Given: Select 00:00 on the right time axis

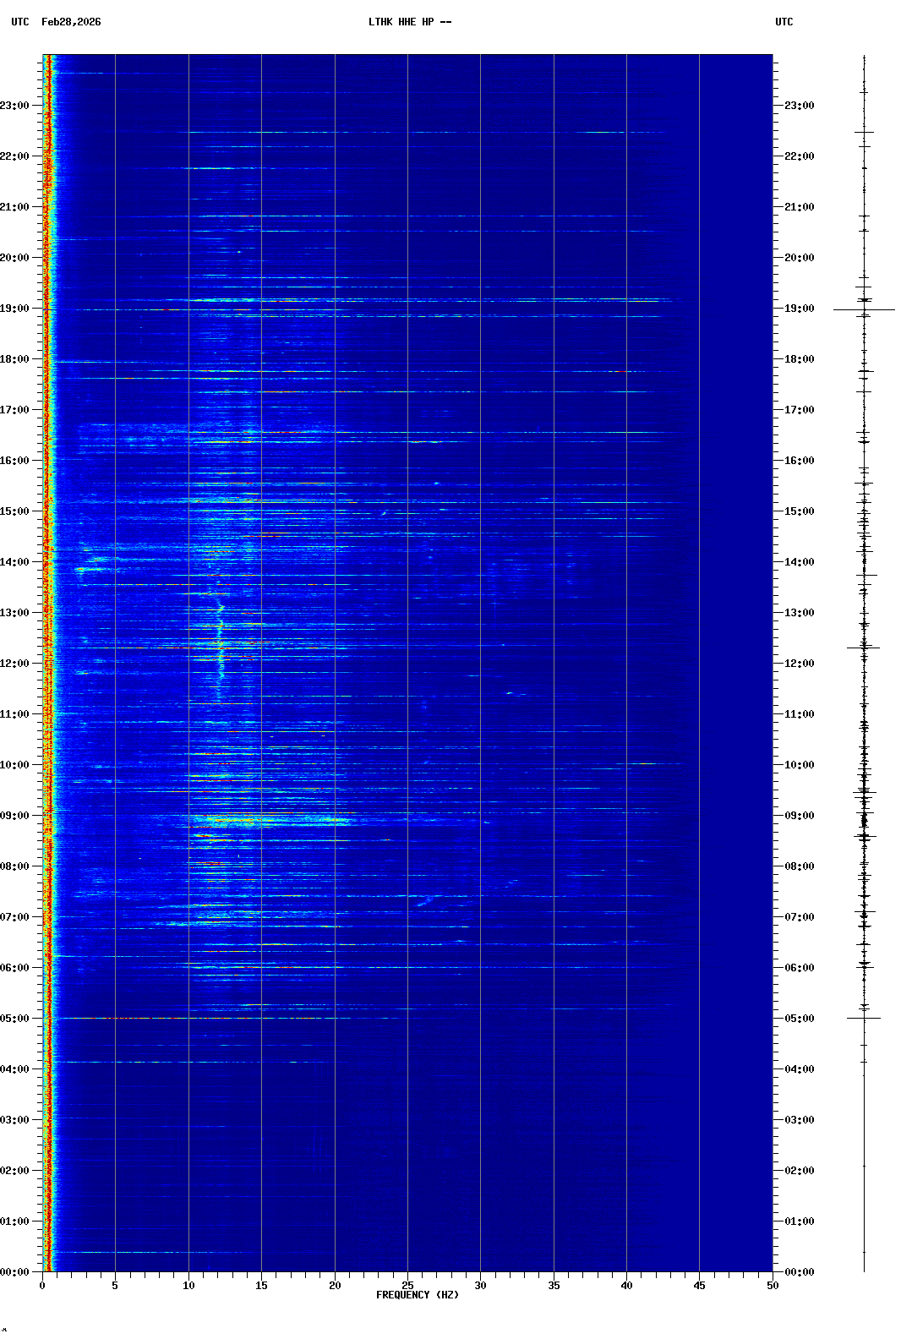Looking at the screenshot, I should (799, 1272).
